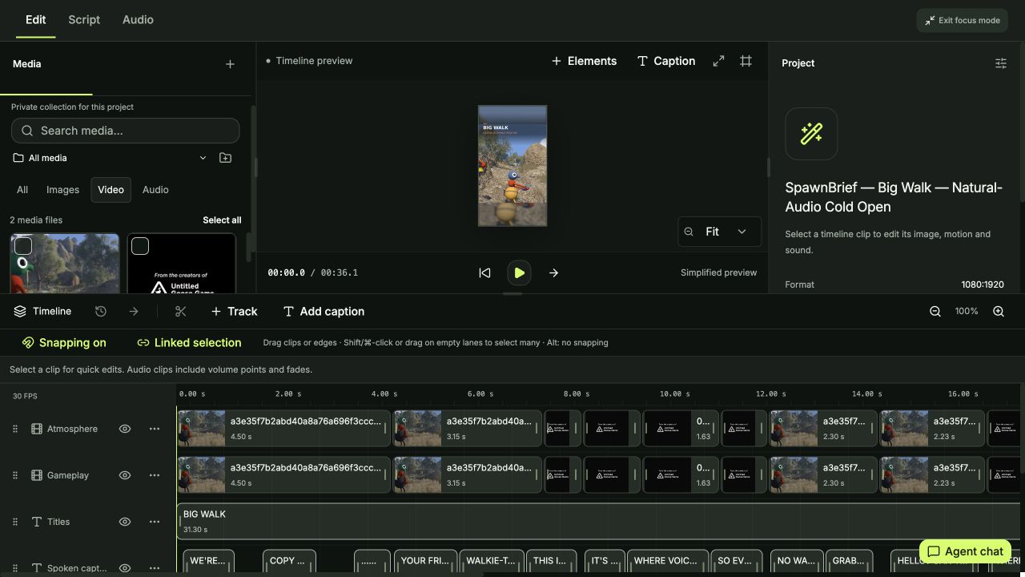
Task: Open Gameplay track options menu
Action: [155, 475]
